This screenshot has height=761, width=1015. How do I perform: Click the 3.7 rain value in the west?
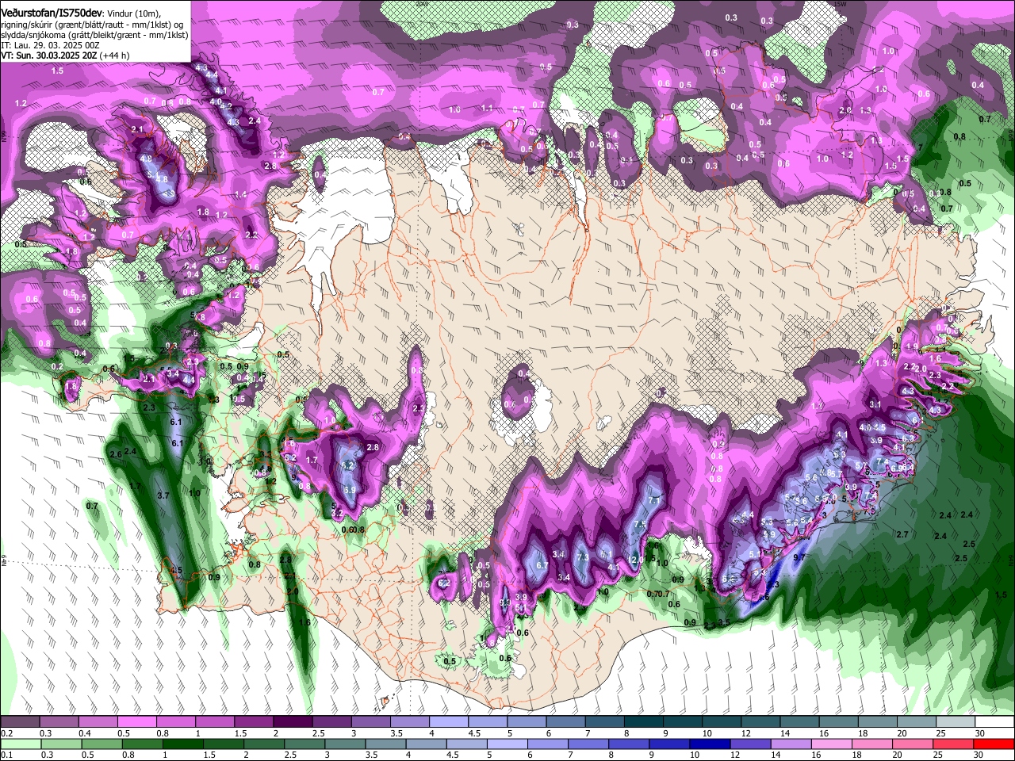(163, 495)
